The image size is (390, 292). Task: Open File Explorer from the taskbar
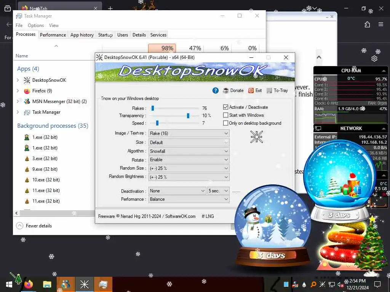click(x=47, y=284)
